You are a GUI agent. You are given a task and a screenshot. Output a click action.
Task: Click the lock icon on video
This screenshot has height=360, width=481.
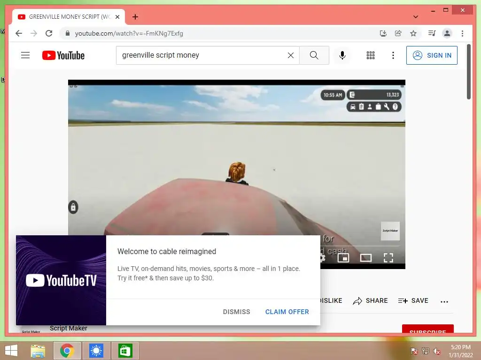coord(73,207)
